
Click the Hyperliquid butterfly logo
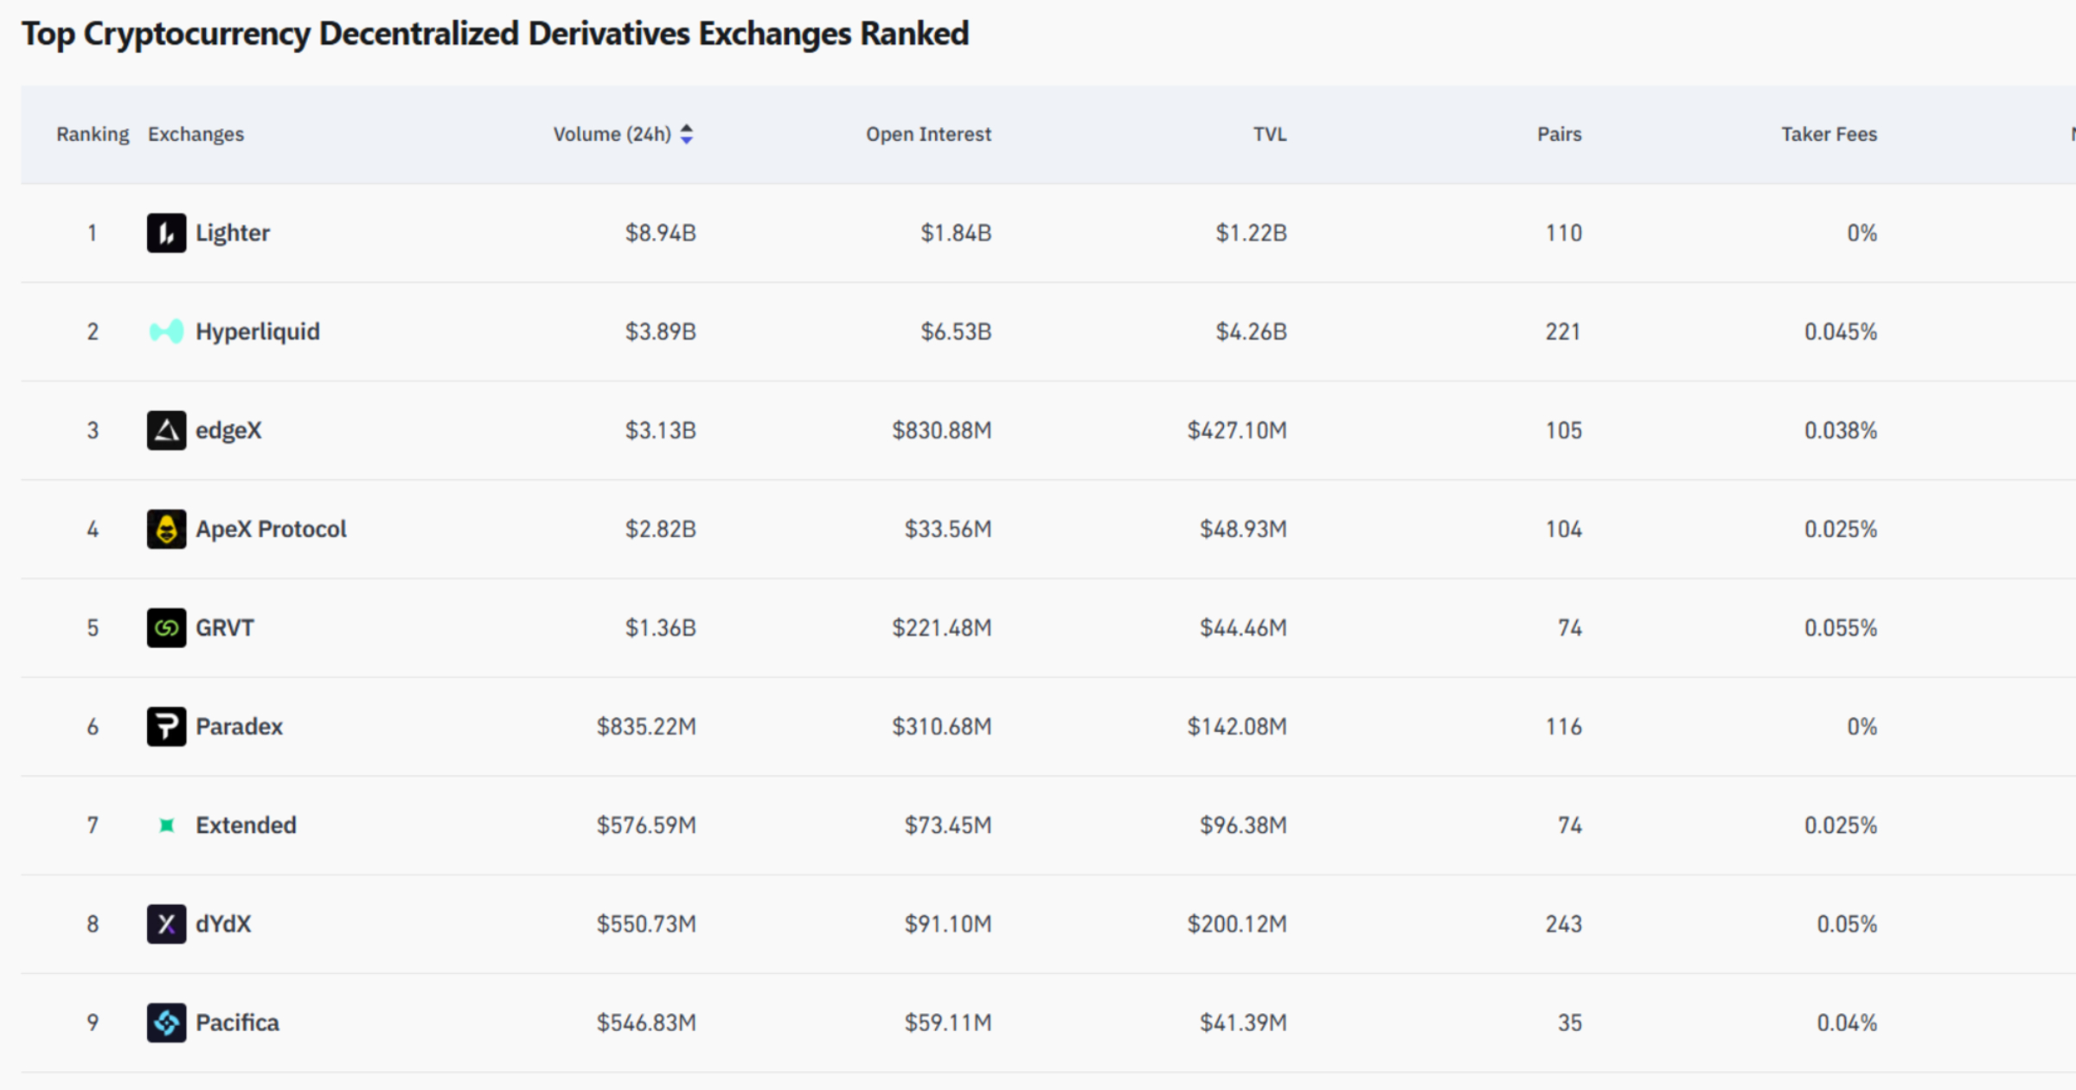point(166,331)
